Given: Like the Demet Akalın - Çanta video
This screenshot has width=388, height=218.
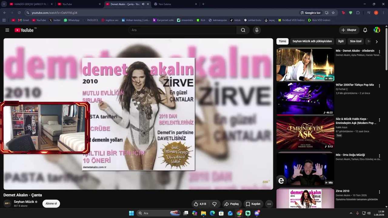Looking at the screenshot, I should [200, 204].
